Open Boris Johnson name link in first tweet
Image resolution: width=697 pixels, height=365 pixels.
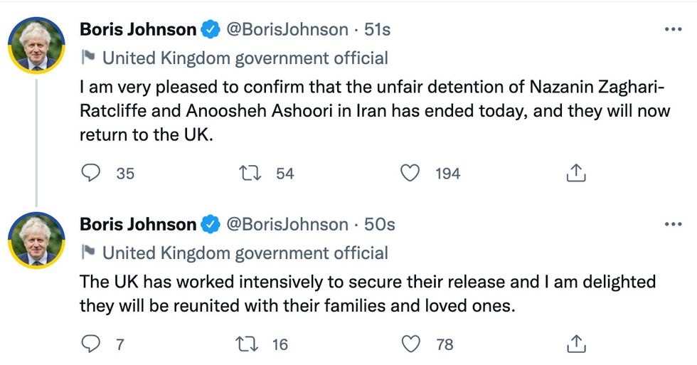coord(138,30)
